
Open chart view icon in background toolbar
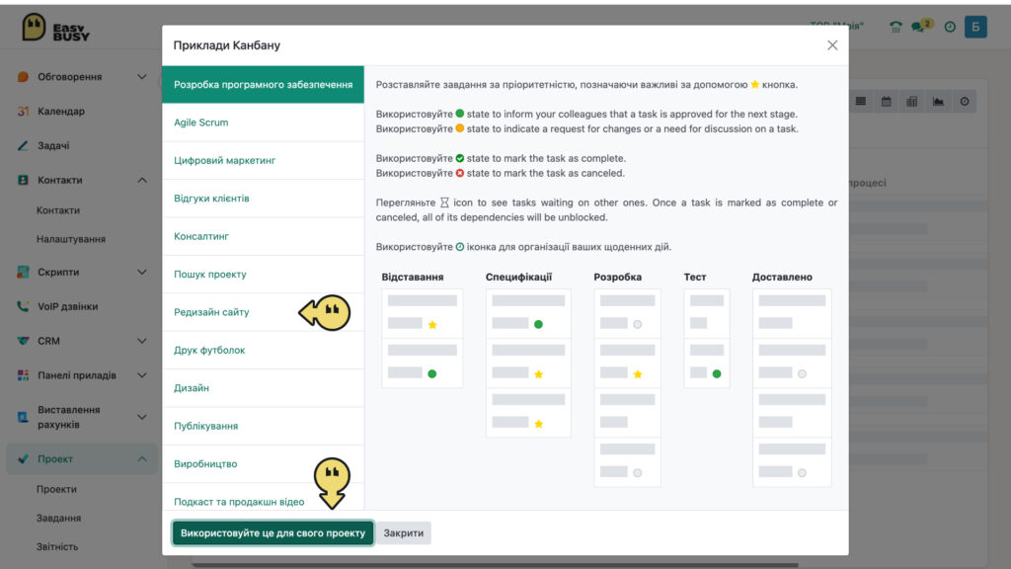938,102
